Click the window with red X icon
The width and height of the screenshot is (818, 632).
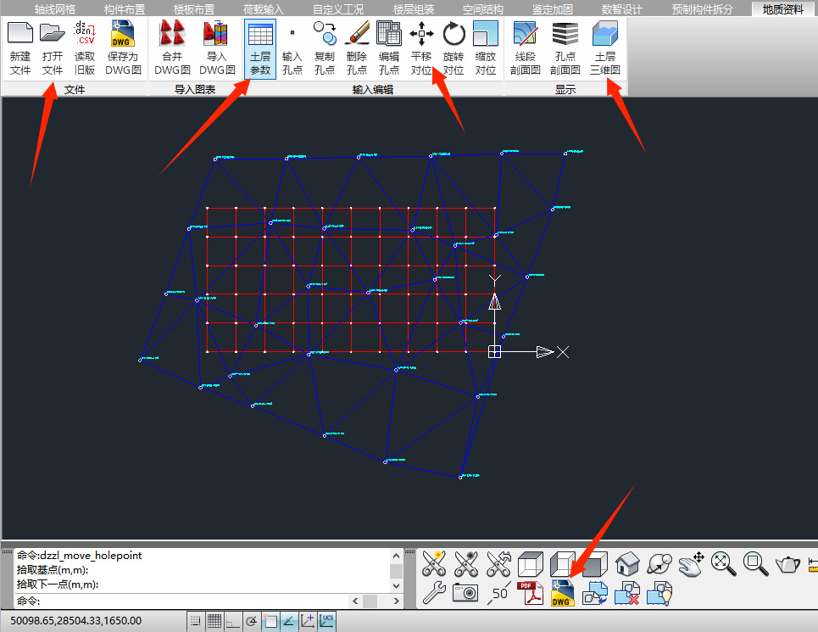point(627,593)
